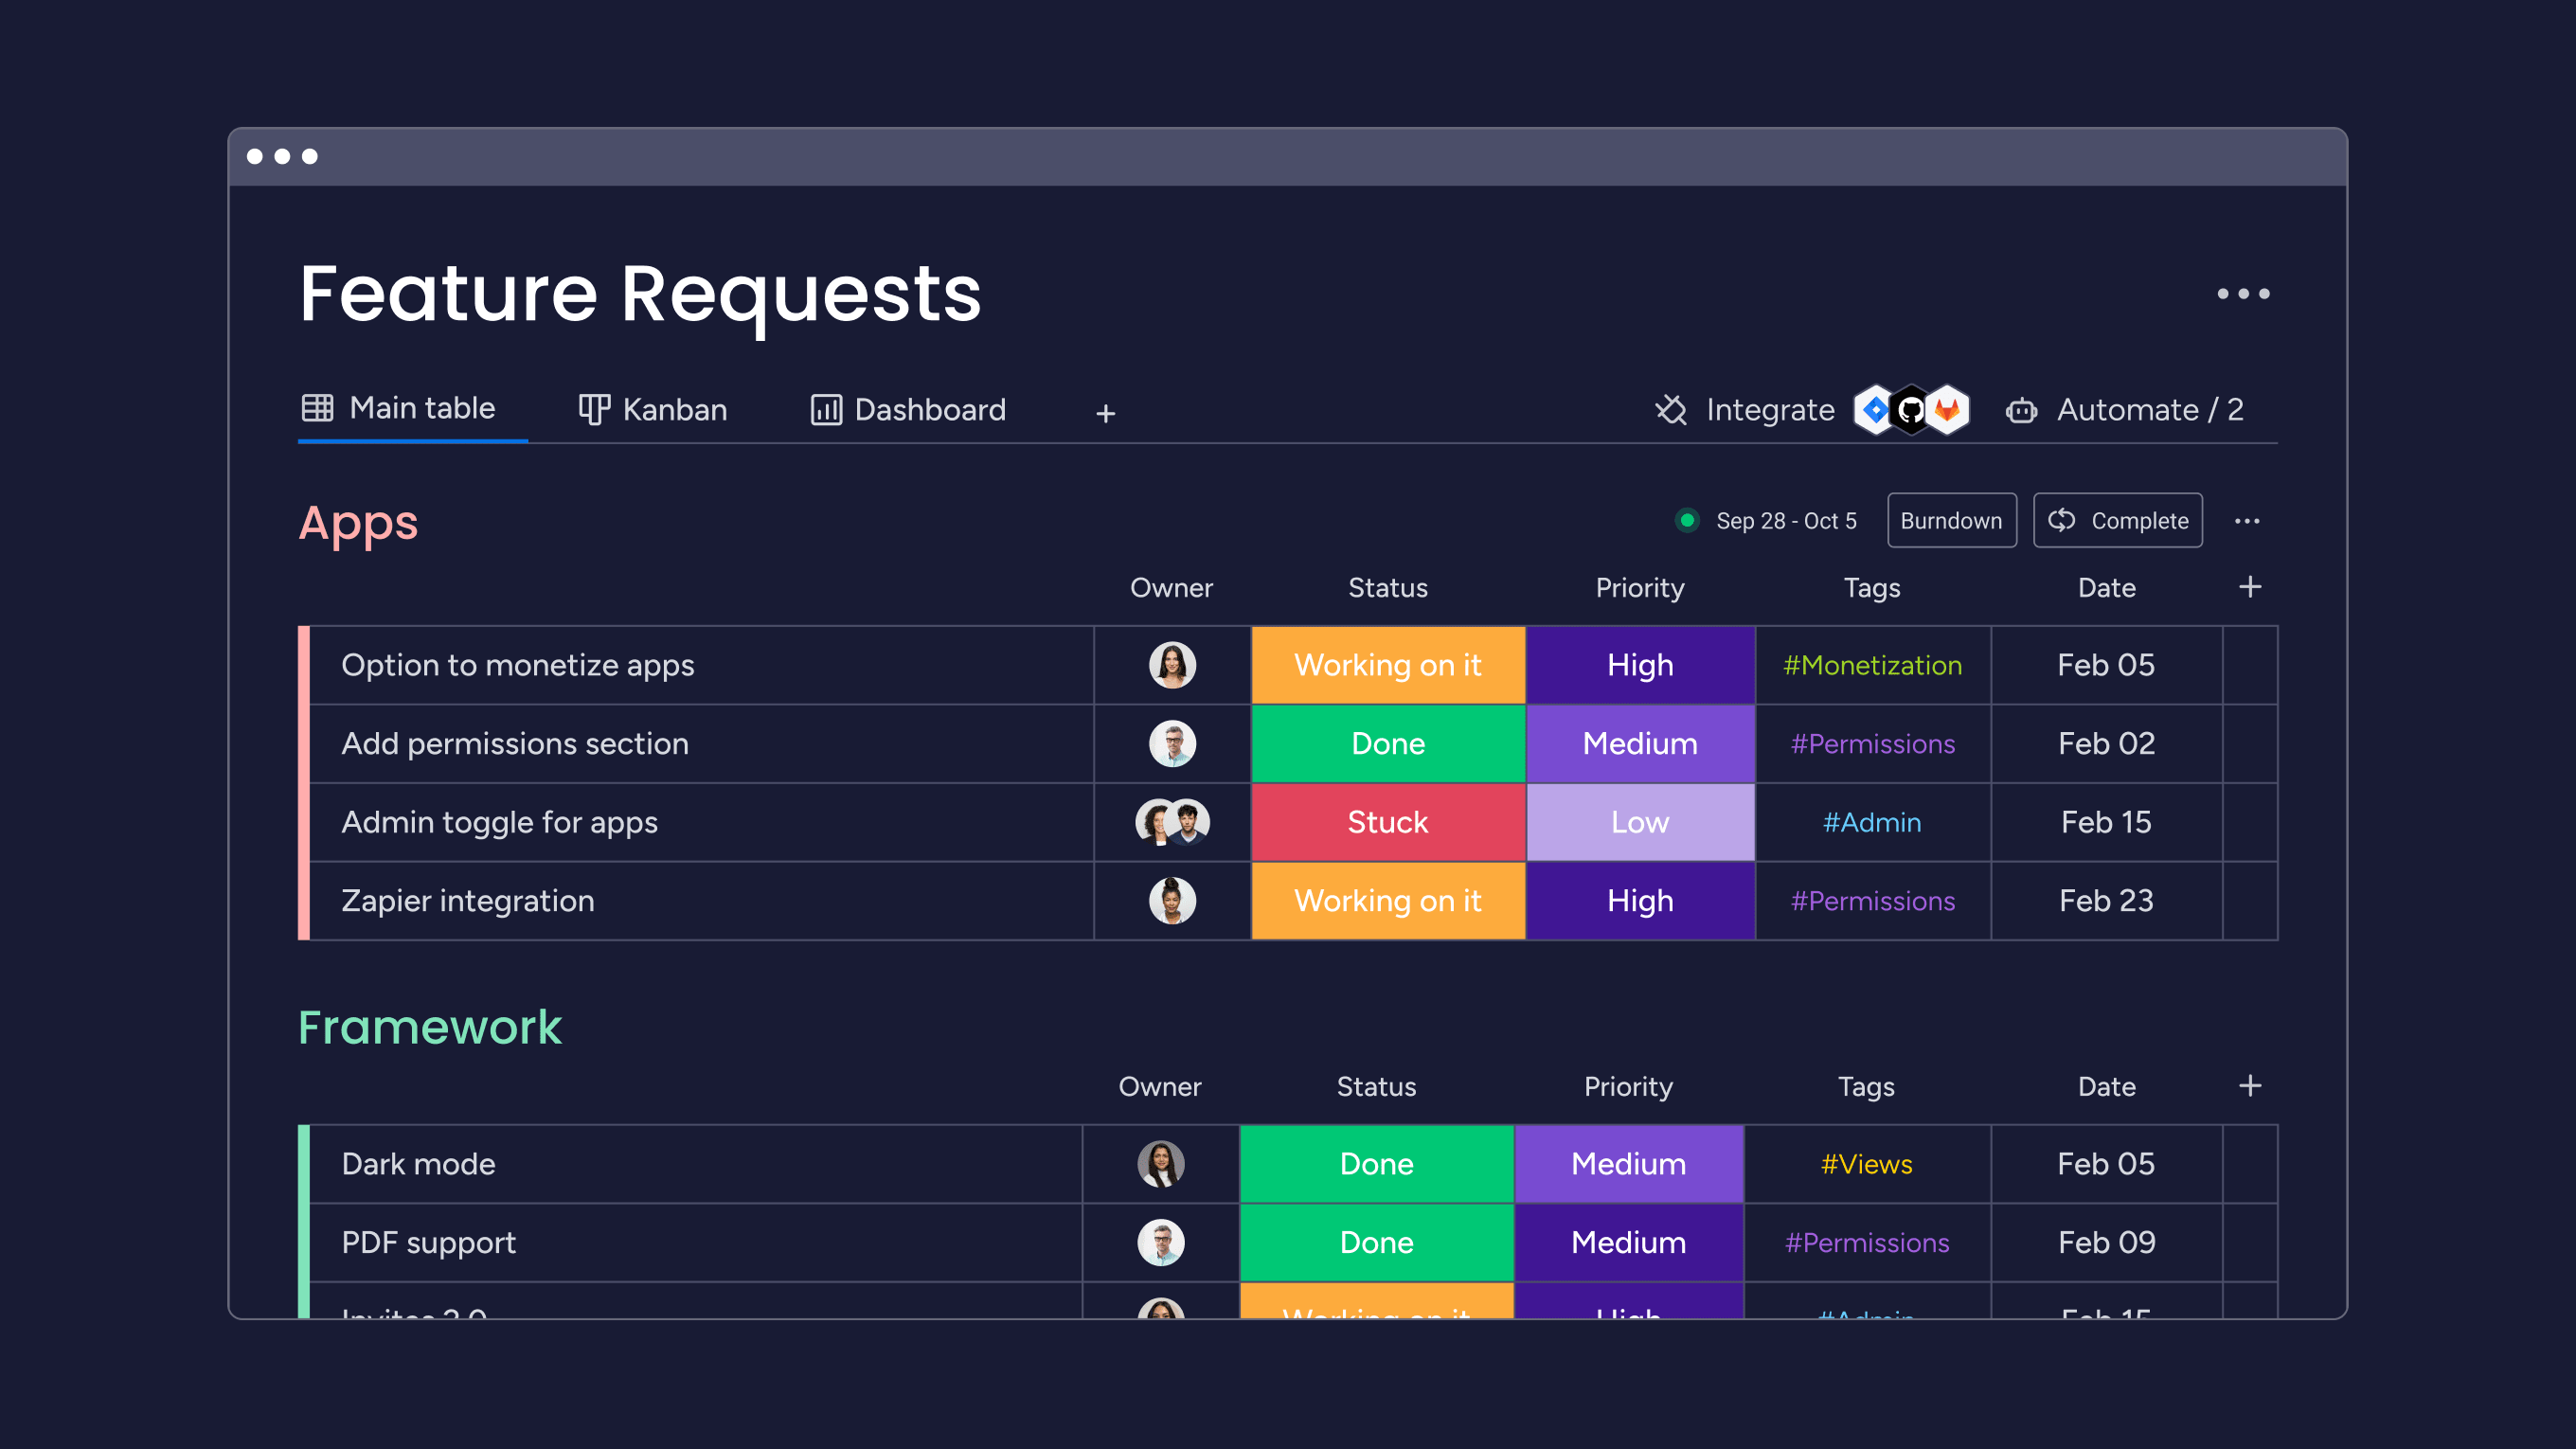The image size is (2576, 1449).
Task: Click Working on it status for Zapier integration
Action: (x=1388, y=901)
